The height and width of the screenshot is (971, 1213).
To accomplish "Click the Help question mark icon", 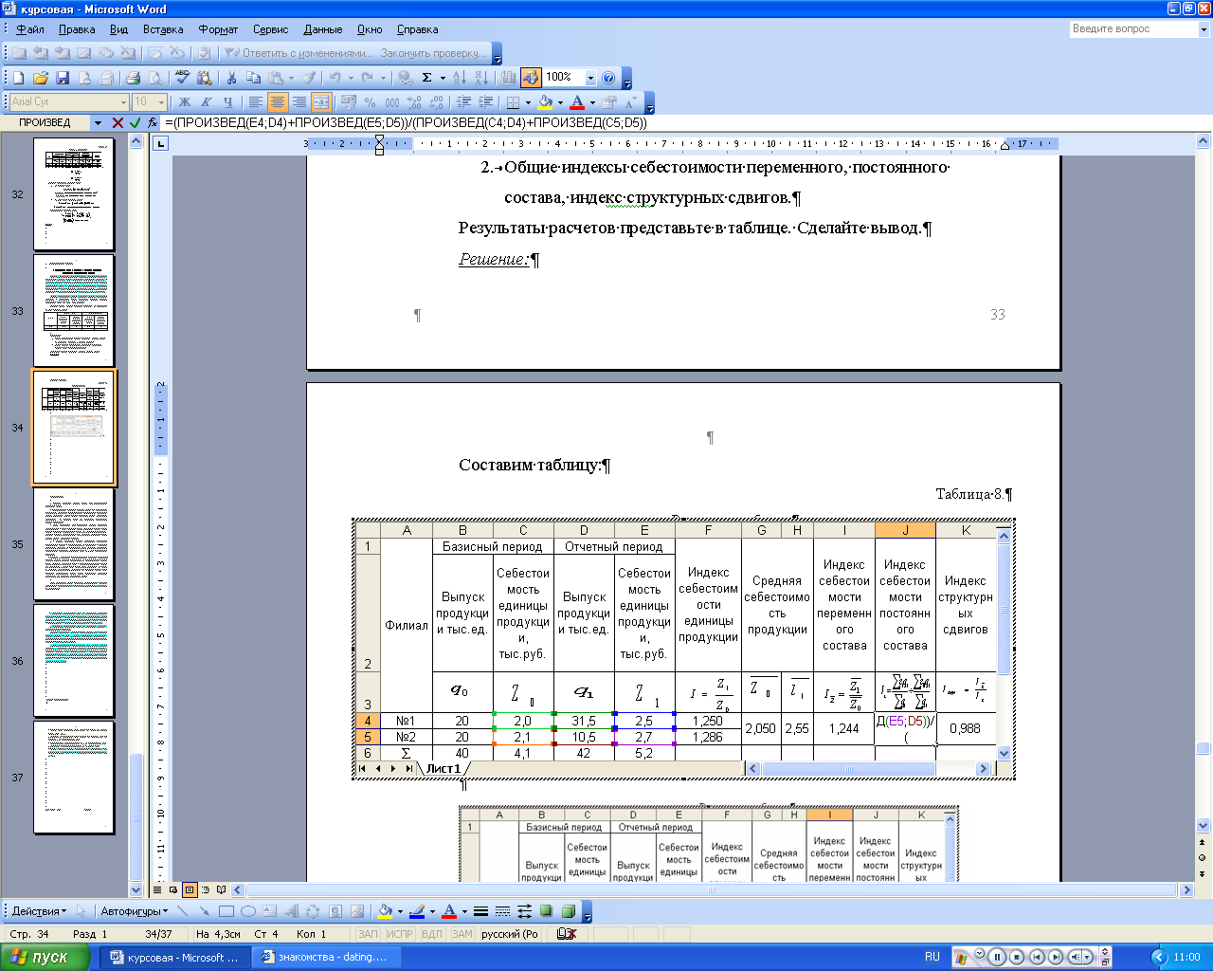I will pyautogui.click(x=608, y=78).
